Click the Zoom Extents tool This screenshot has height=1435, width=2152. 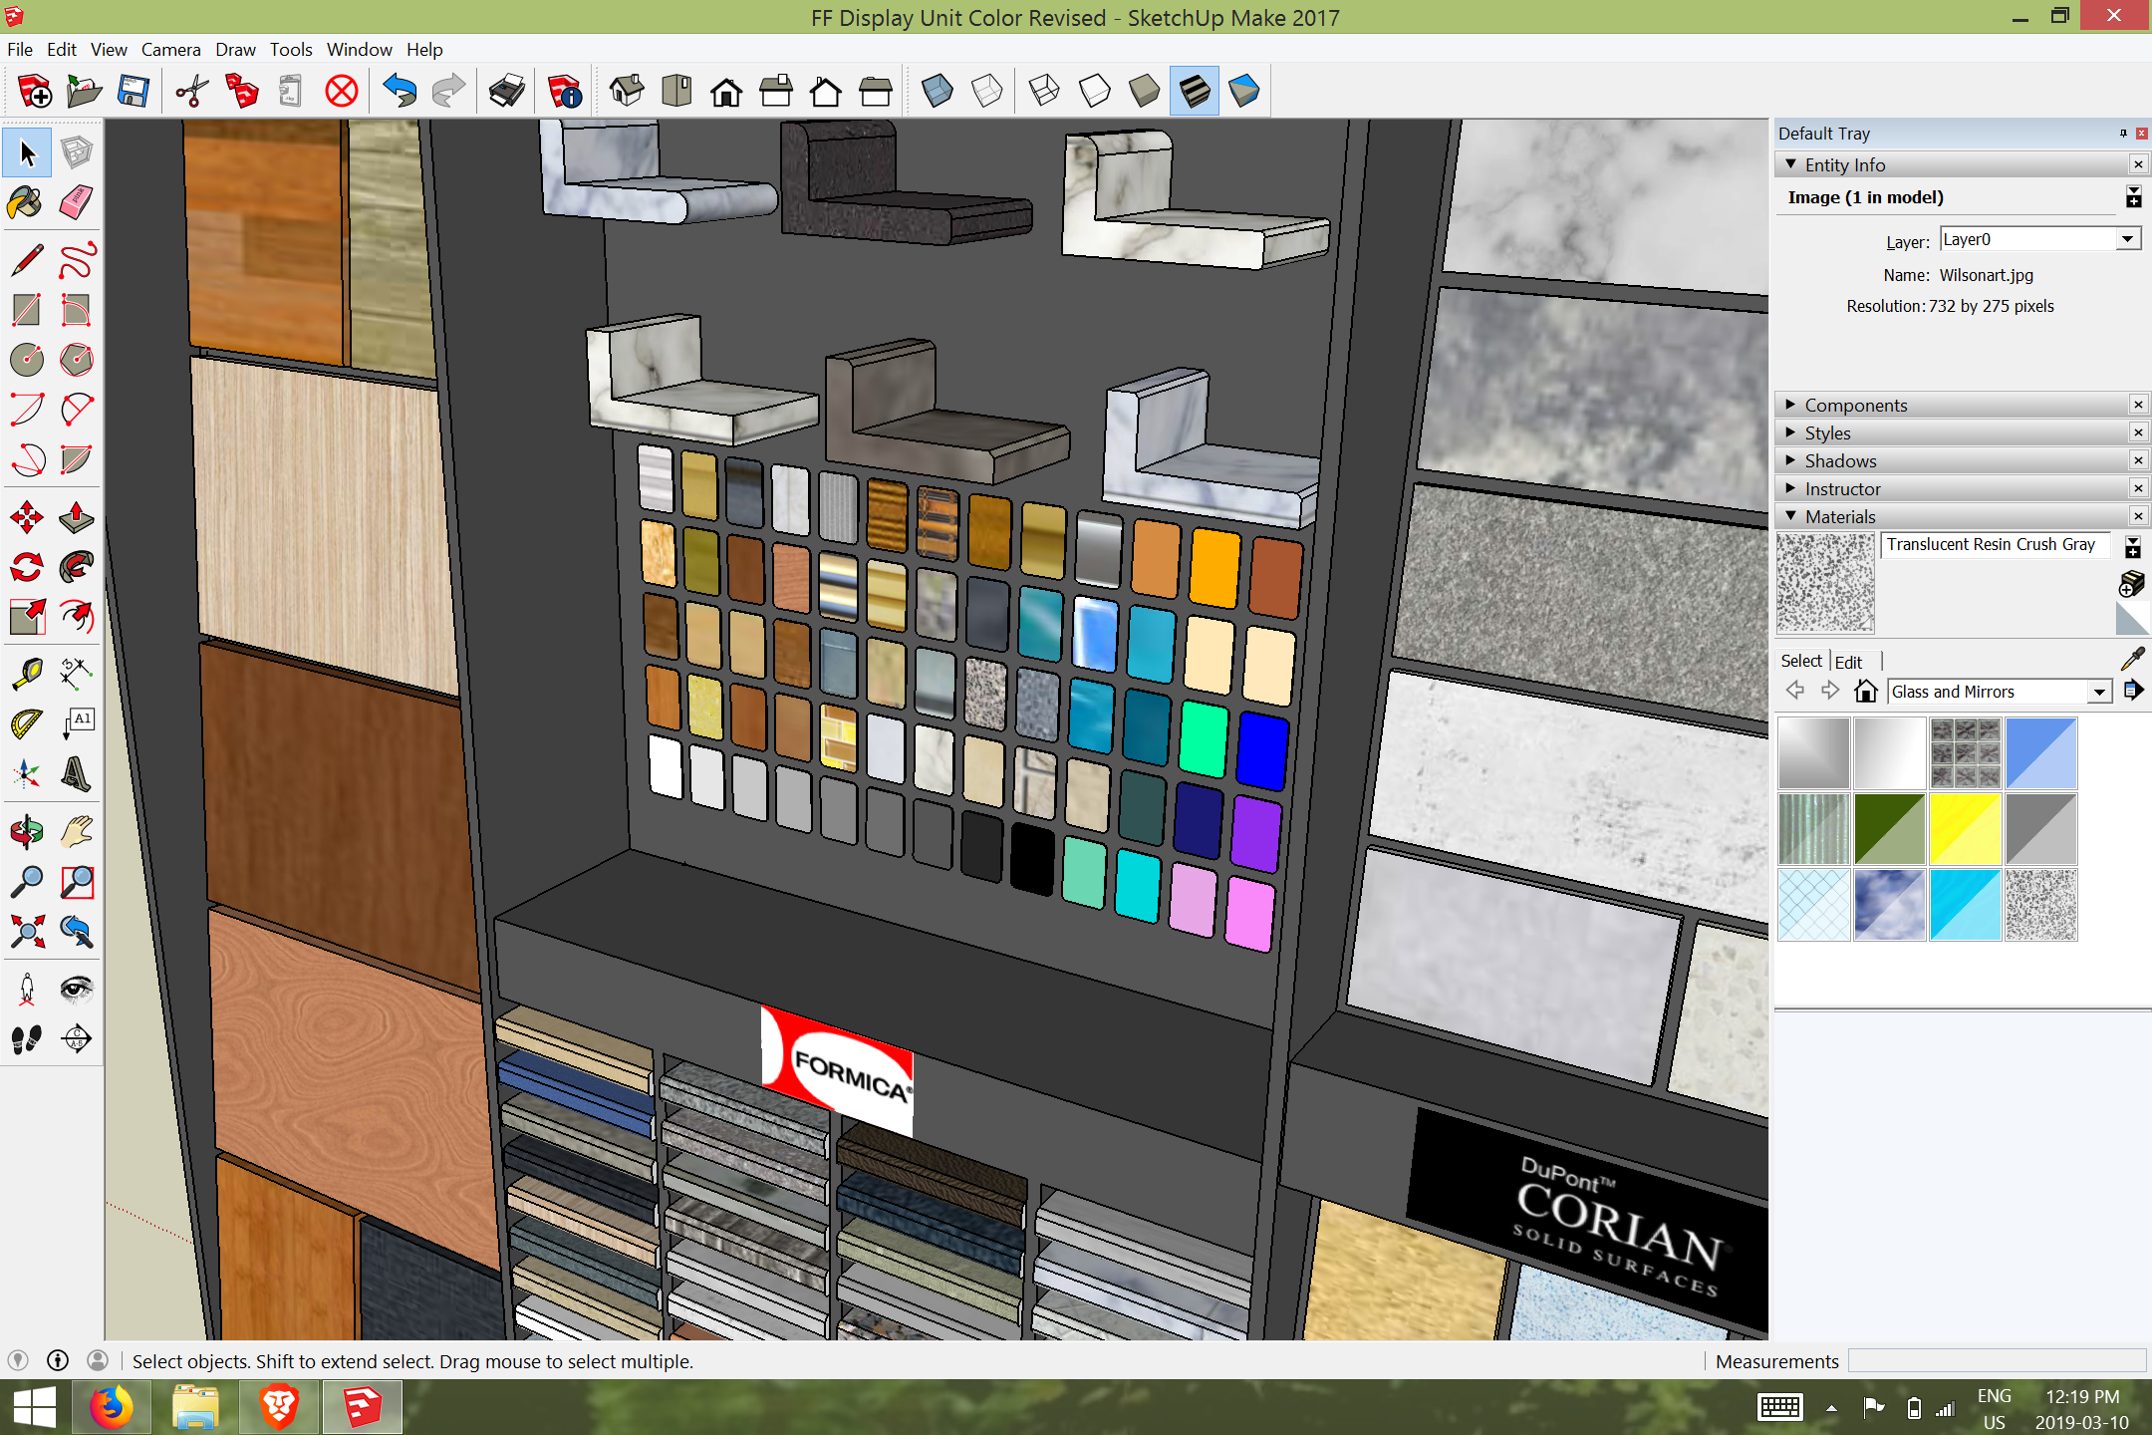pyautogui.click(x=27, y=932)
